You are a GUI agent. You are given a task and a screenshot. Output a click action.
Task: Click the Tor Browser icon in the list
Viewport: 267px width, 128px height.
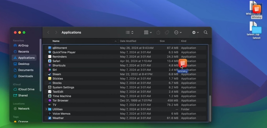(50, 101)
